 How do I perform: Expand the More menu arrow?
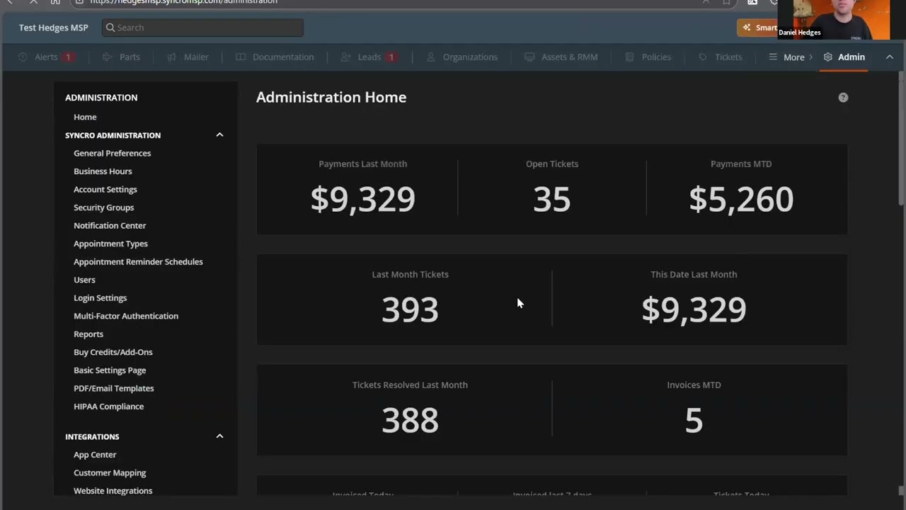[811, 57]
